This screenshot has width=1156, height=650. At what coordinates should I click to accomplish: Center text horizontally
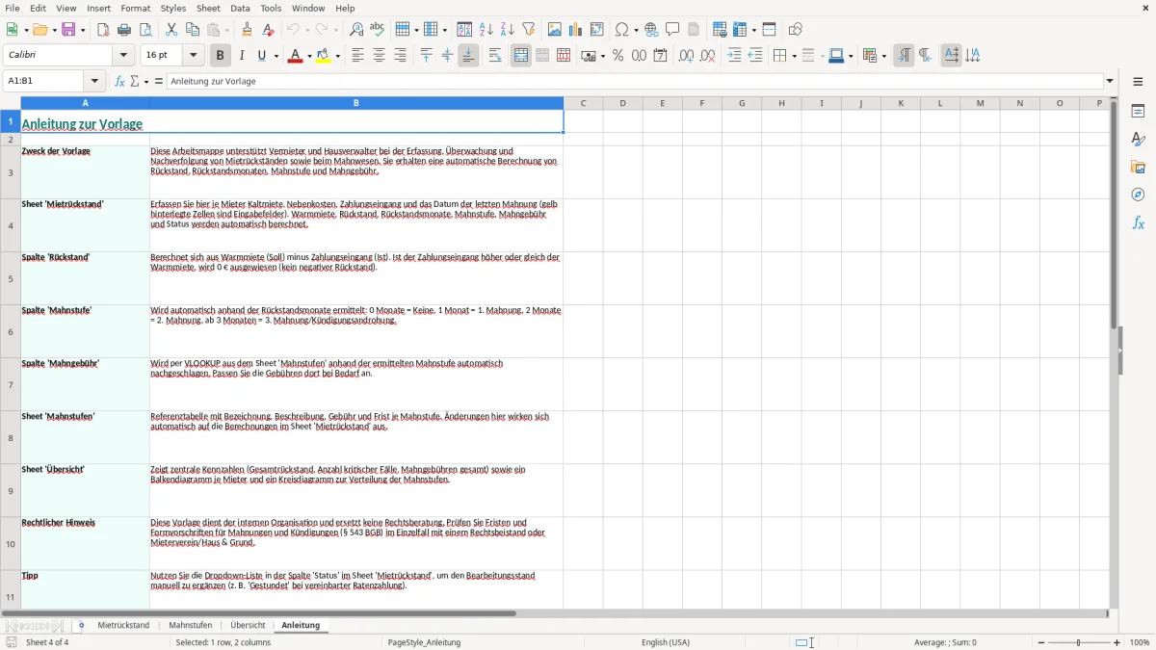tap(380, 56)
